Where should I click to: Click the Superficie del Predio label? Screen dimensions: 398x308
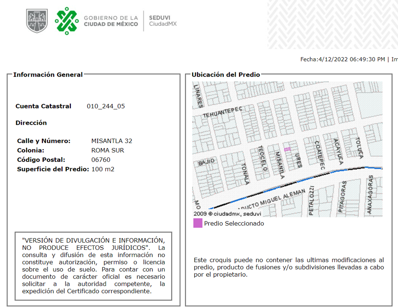(x=53, y=169)
